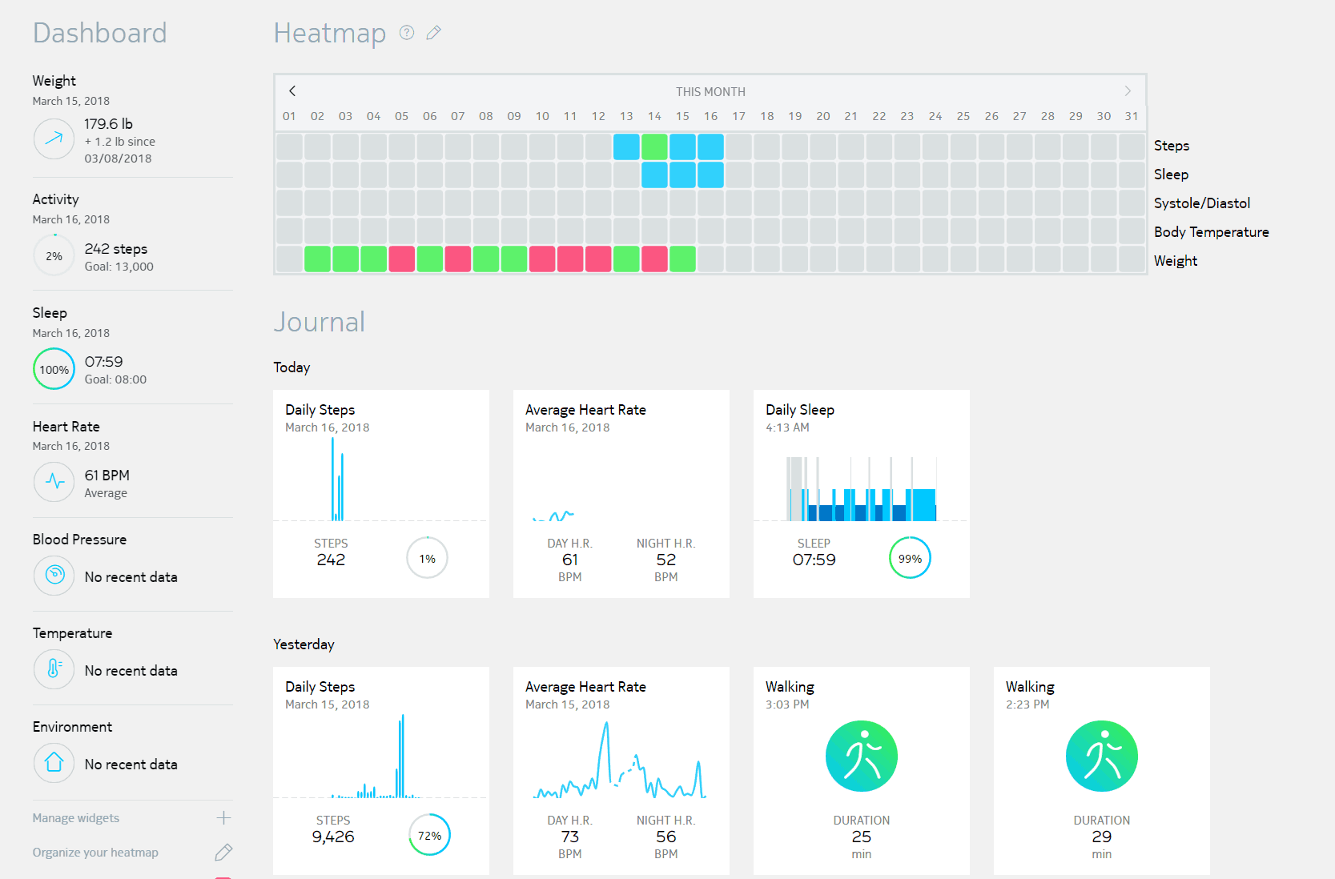Viewport: 1335px width, 879px height.
Task: Select the Steps row label in heatmap
Action: pos(1171,146)
